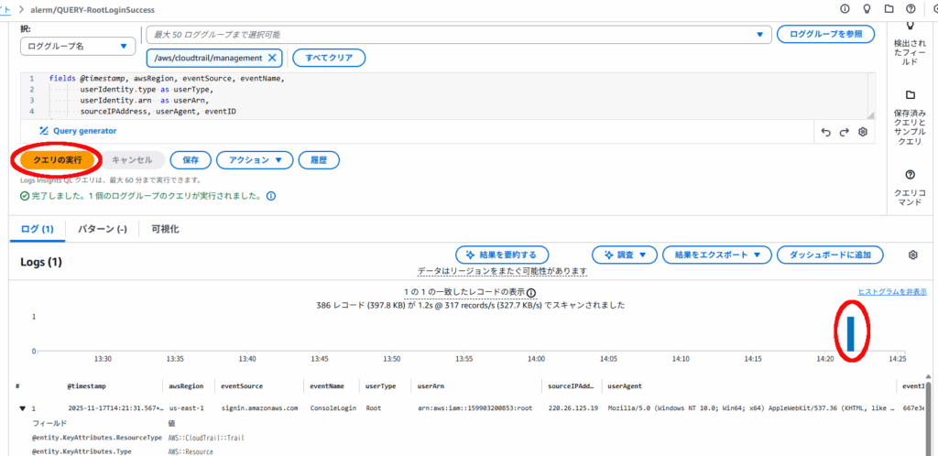Collapse log record row 1
The height and width of the screenshot is (456, 938).
pos(22,407)
